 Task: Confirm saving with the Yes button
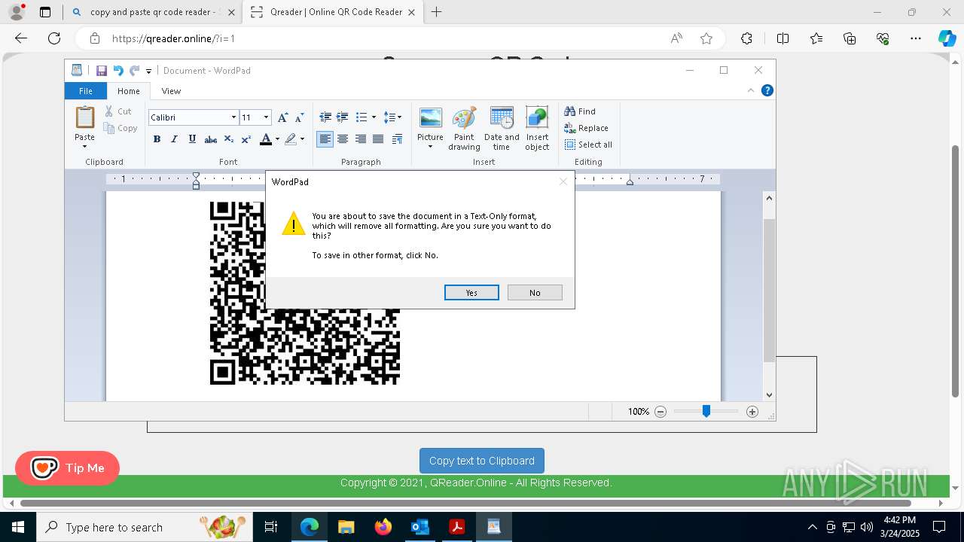471,293
